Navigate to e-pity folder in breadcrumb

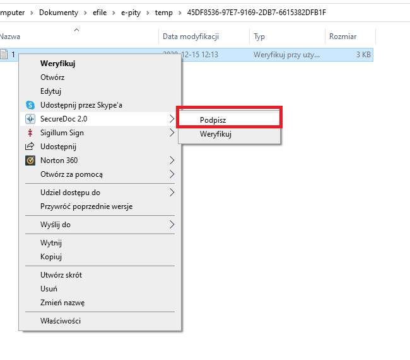(132, 13)
